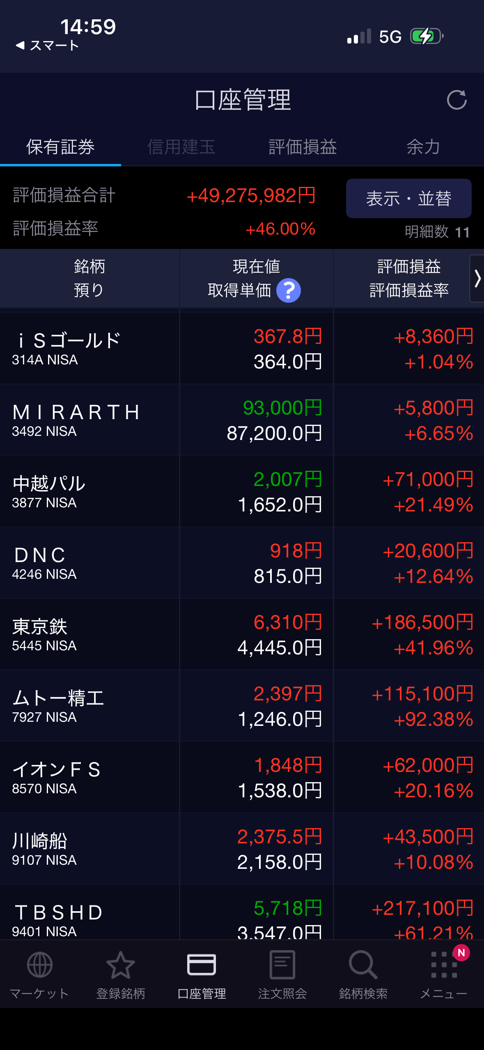The width and height of the screenshot is (484, 1050).
Task: Open order inquiry document icon
Action: [x=282, y=965]
